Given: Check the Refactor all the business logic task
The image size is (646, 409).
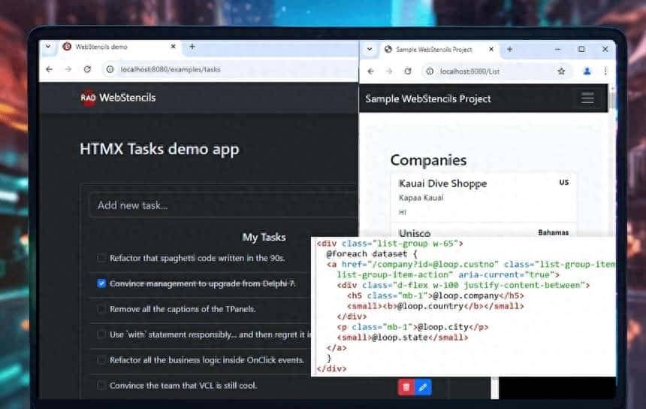Looking at the screenshot, I should tap(101, 360).
